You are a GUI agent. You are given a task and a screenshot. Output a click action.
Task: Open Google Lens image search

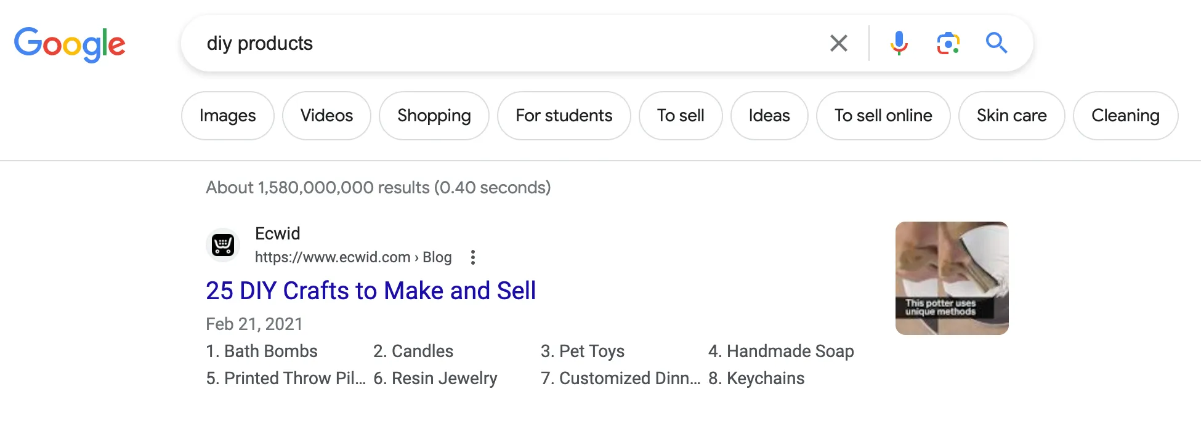pos(948,43)
